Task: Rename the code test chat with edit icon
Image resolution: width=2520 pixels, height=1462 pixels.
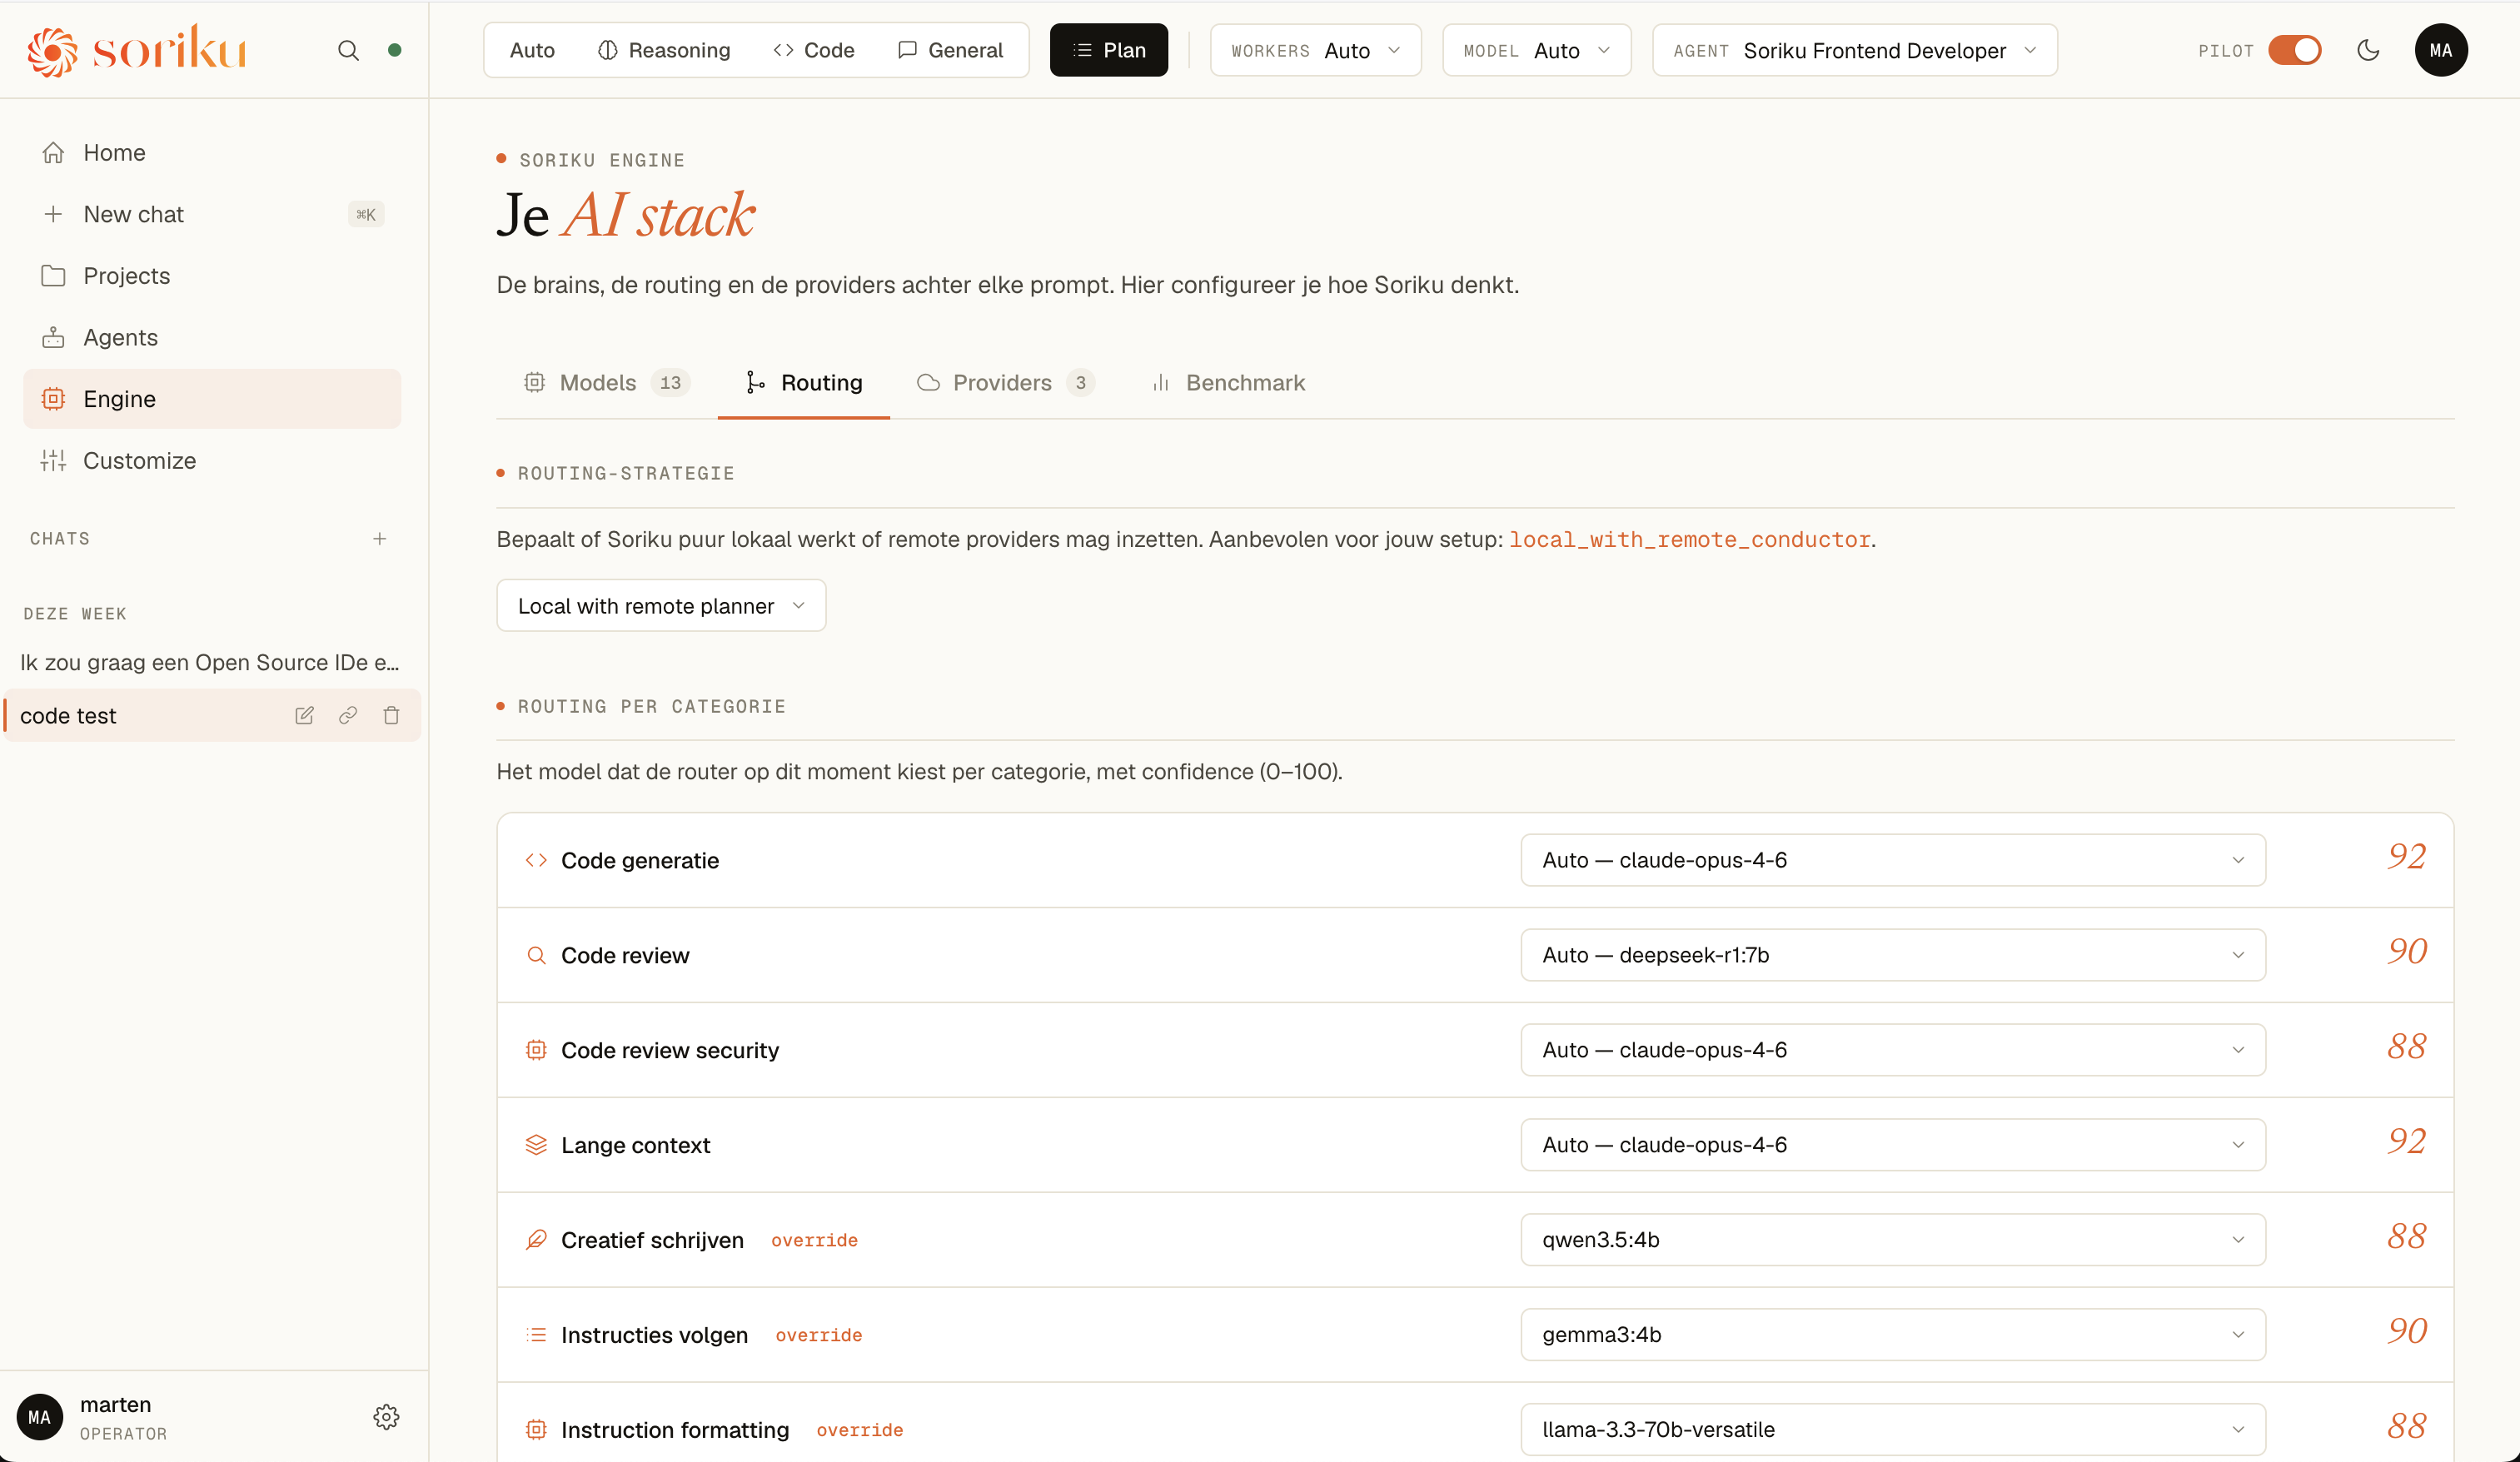Action: click(x=304, y=715)
